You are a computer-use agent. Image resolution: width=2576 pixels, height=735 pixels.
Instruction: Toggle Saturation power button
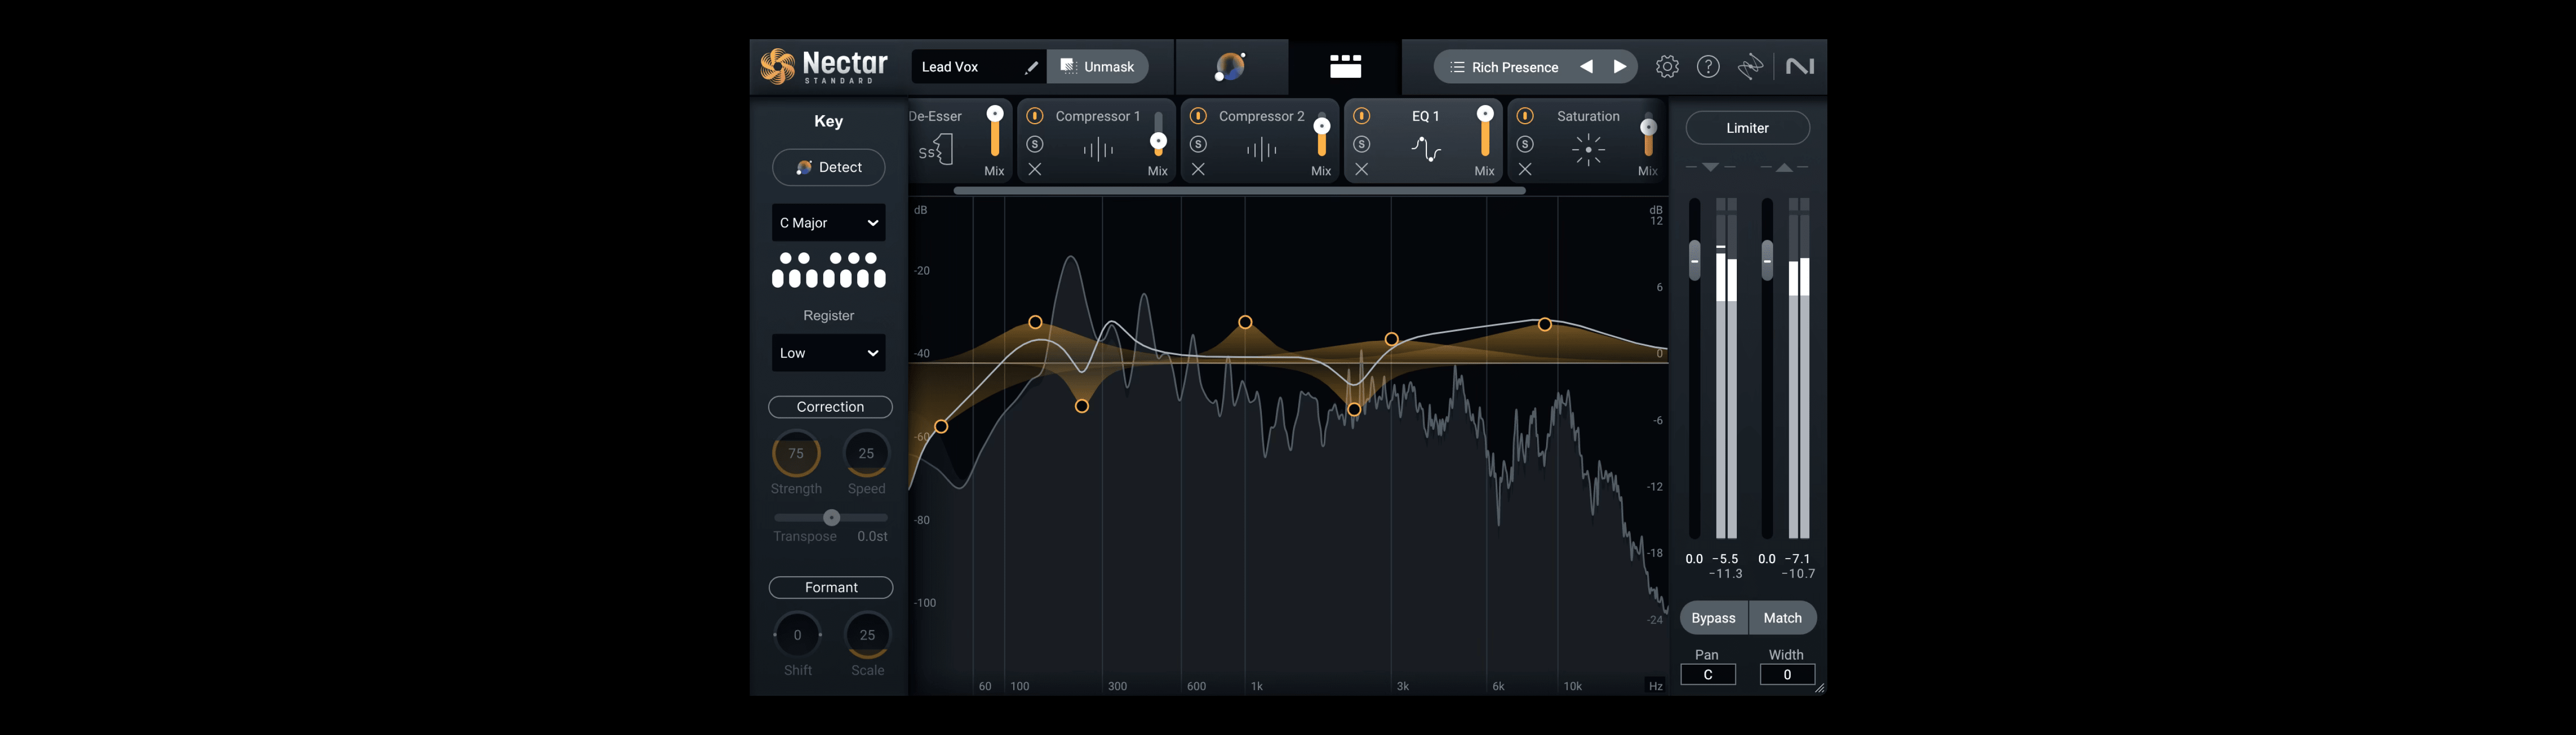pos(1525,116)
